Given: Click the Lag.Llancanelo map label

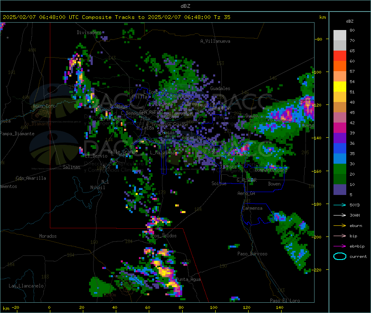Looking at the screenshot, I should coord(26,286).
